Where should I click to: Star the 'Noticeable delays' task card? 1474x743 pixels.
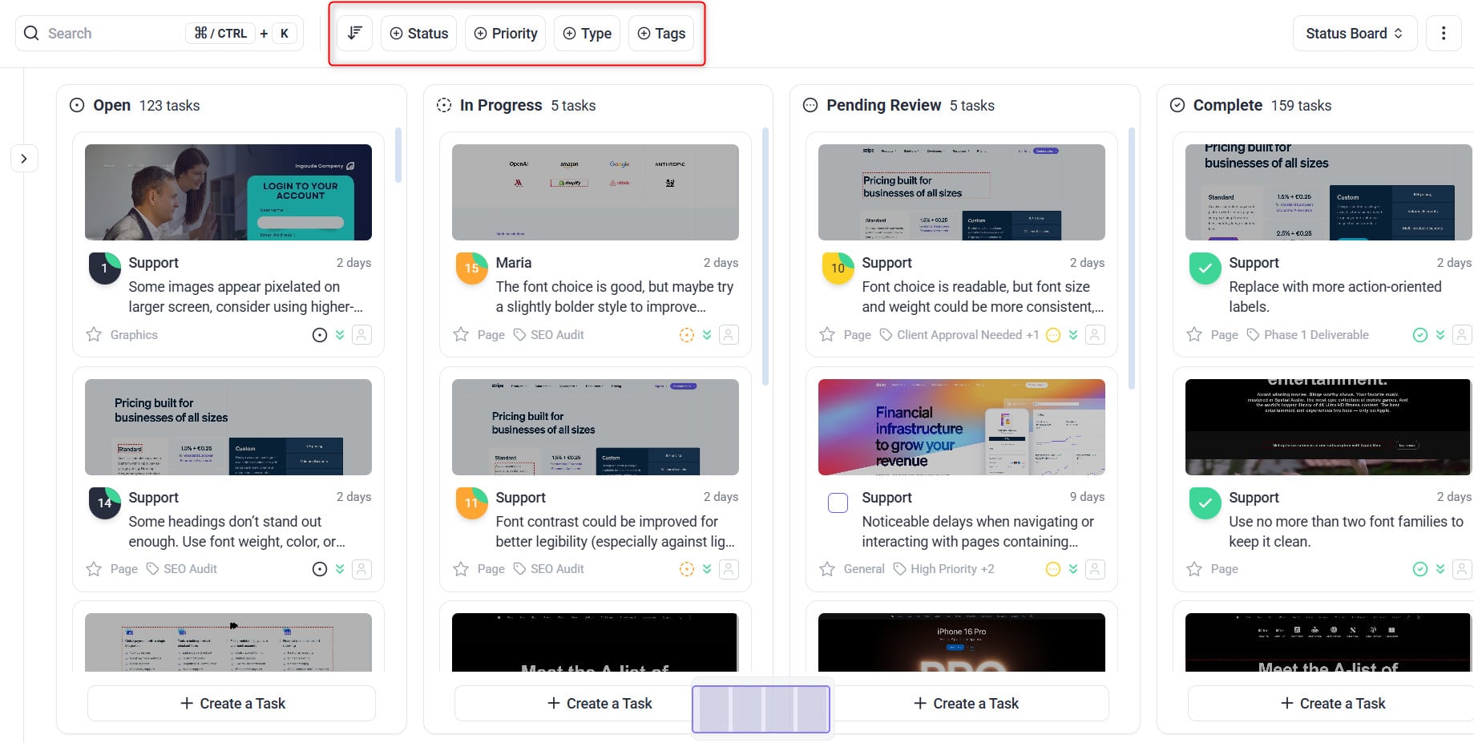(827, 569)
